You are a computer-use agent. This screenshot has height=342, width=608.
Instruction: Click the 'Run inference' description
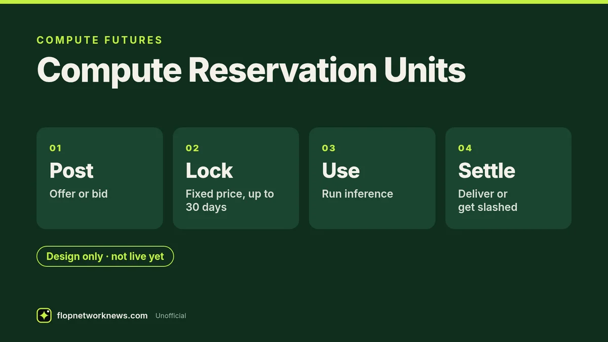(357, 194)
